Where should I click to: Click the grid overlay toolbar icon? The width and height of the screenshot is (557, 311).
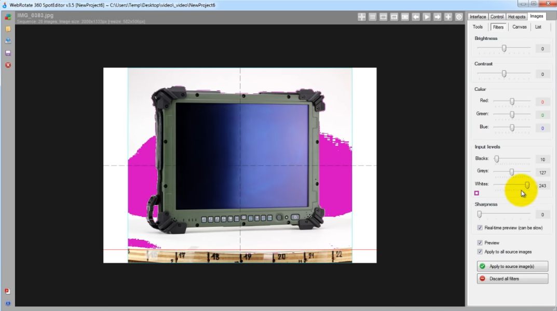[372, 17]
